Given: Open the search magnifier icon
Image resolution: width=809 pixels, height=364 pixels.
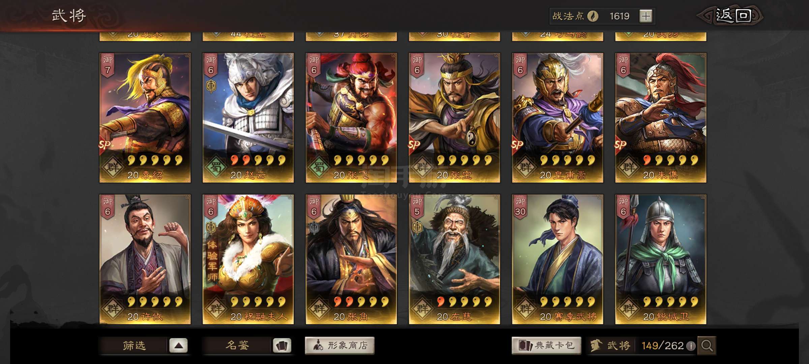Looking at the screenshot, I should (707, 345).
